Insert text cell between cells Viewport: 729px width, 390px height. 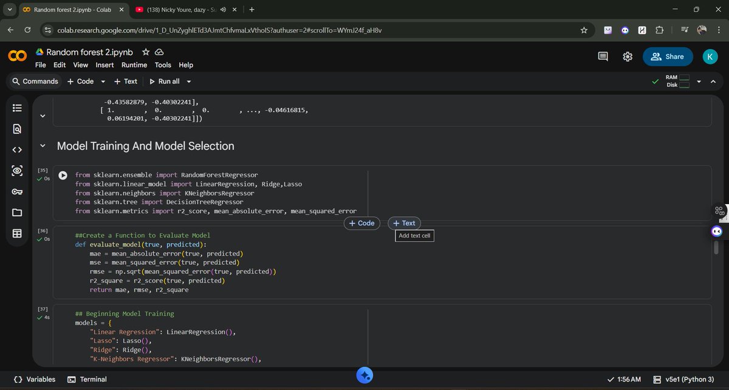click(x=404, y=223)
